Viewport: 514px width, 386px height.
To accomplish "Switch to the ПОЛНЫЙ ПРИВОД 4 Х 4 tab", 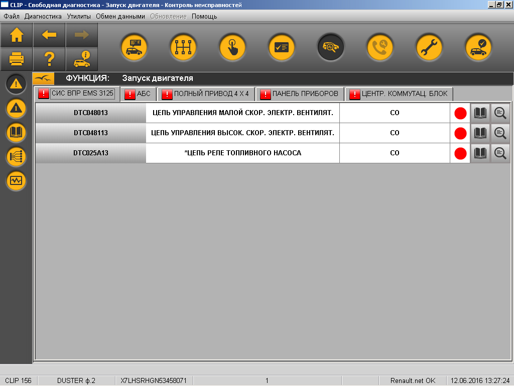I will pos(206,94).
